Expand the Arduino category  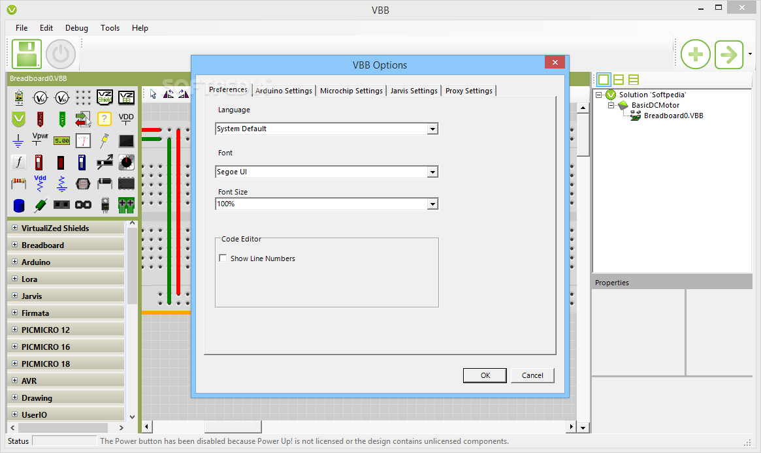(14, 261)
